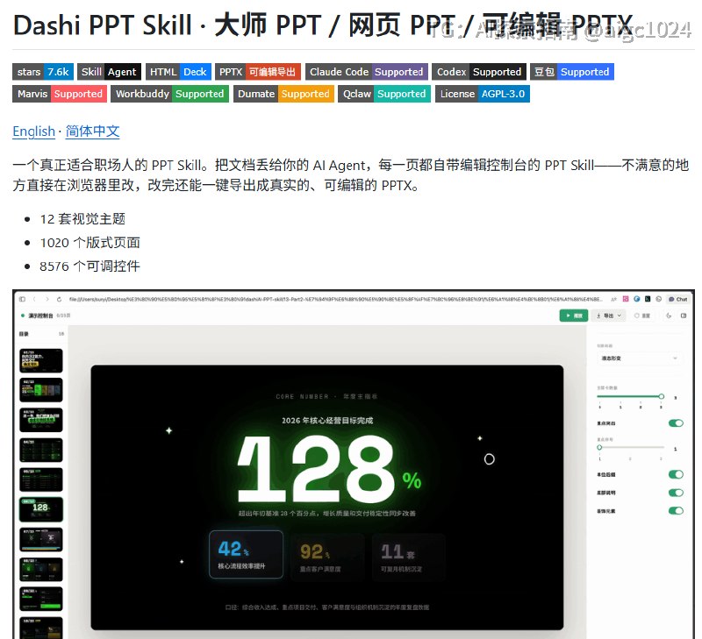The width and height of the screenshot is (702, 639).
Task: Select the slide thumbnail showing 128
Action: (x=40, y=509)
